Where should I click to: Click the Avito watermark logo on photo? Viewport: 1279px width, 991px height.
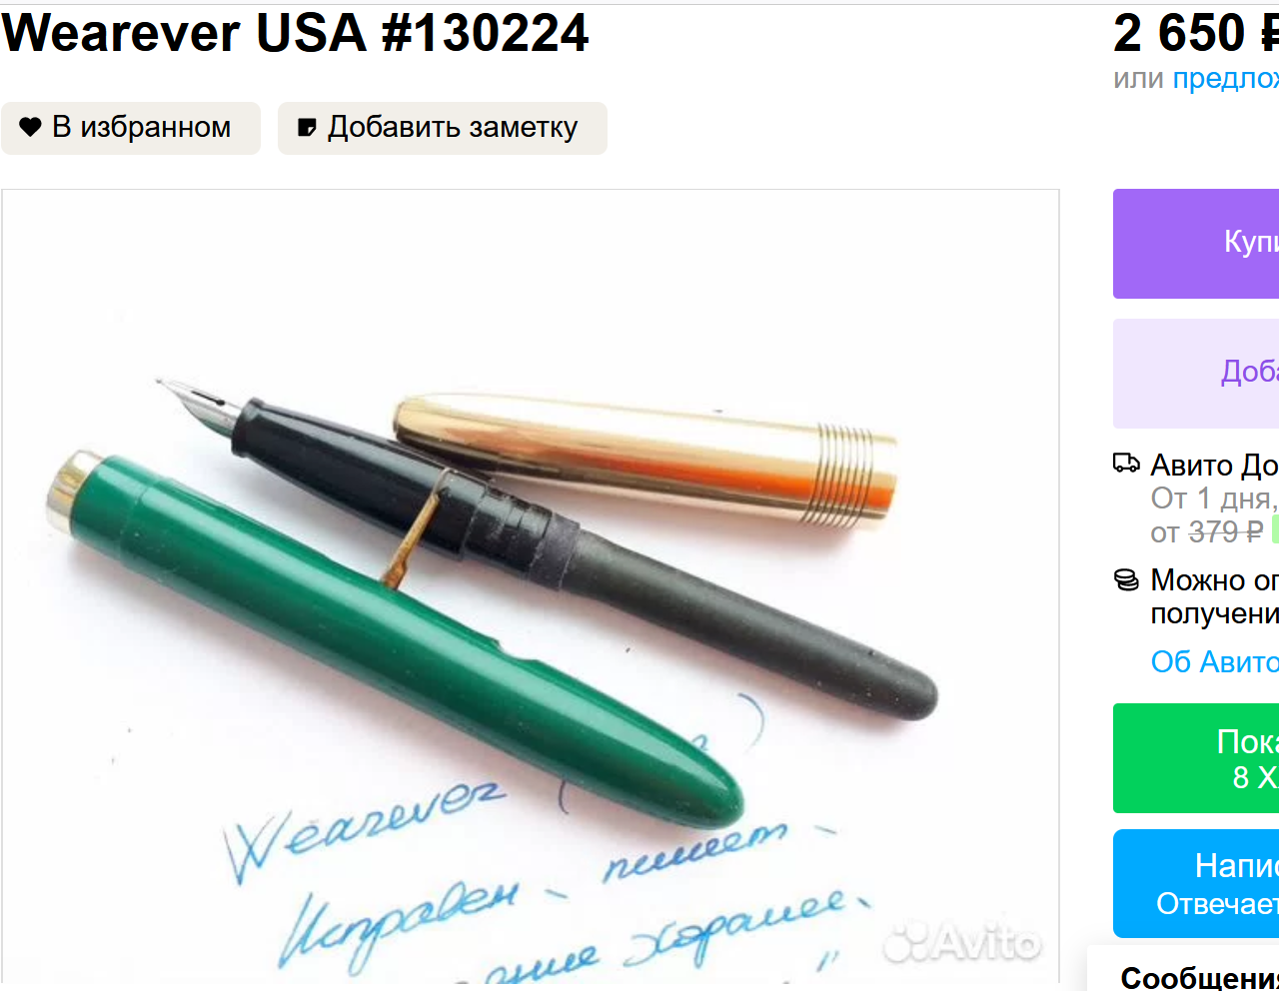[963, 941]
